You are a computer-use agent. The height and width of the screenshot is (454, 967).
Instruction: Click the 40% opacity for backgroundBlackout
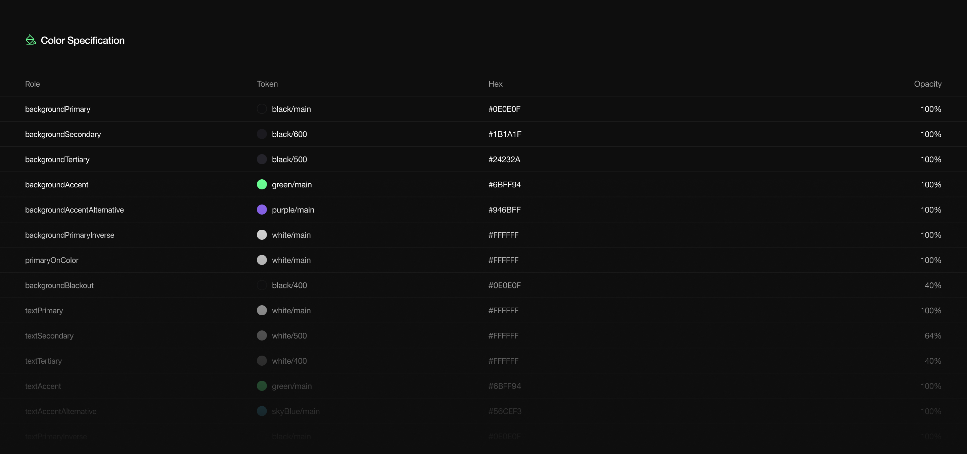[932, 285]
